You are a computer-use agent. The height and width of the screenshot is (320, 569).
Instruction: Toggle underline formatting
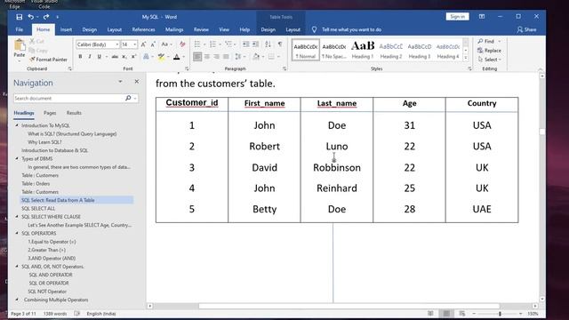point(99,57)
